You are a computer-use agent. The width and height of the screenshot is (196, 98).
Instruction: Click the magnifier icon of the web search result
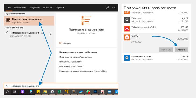[x=7, y=33]
